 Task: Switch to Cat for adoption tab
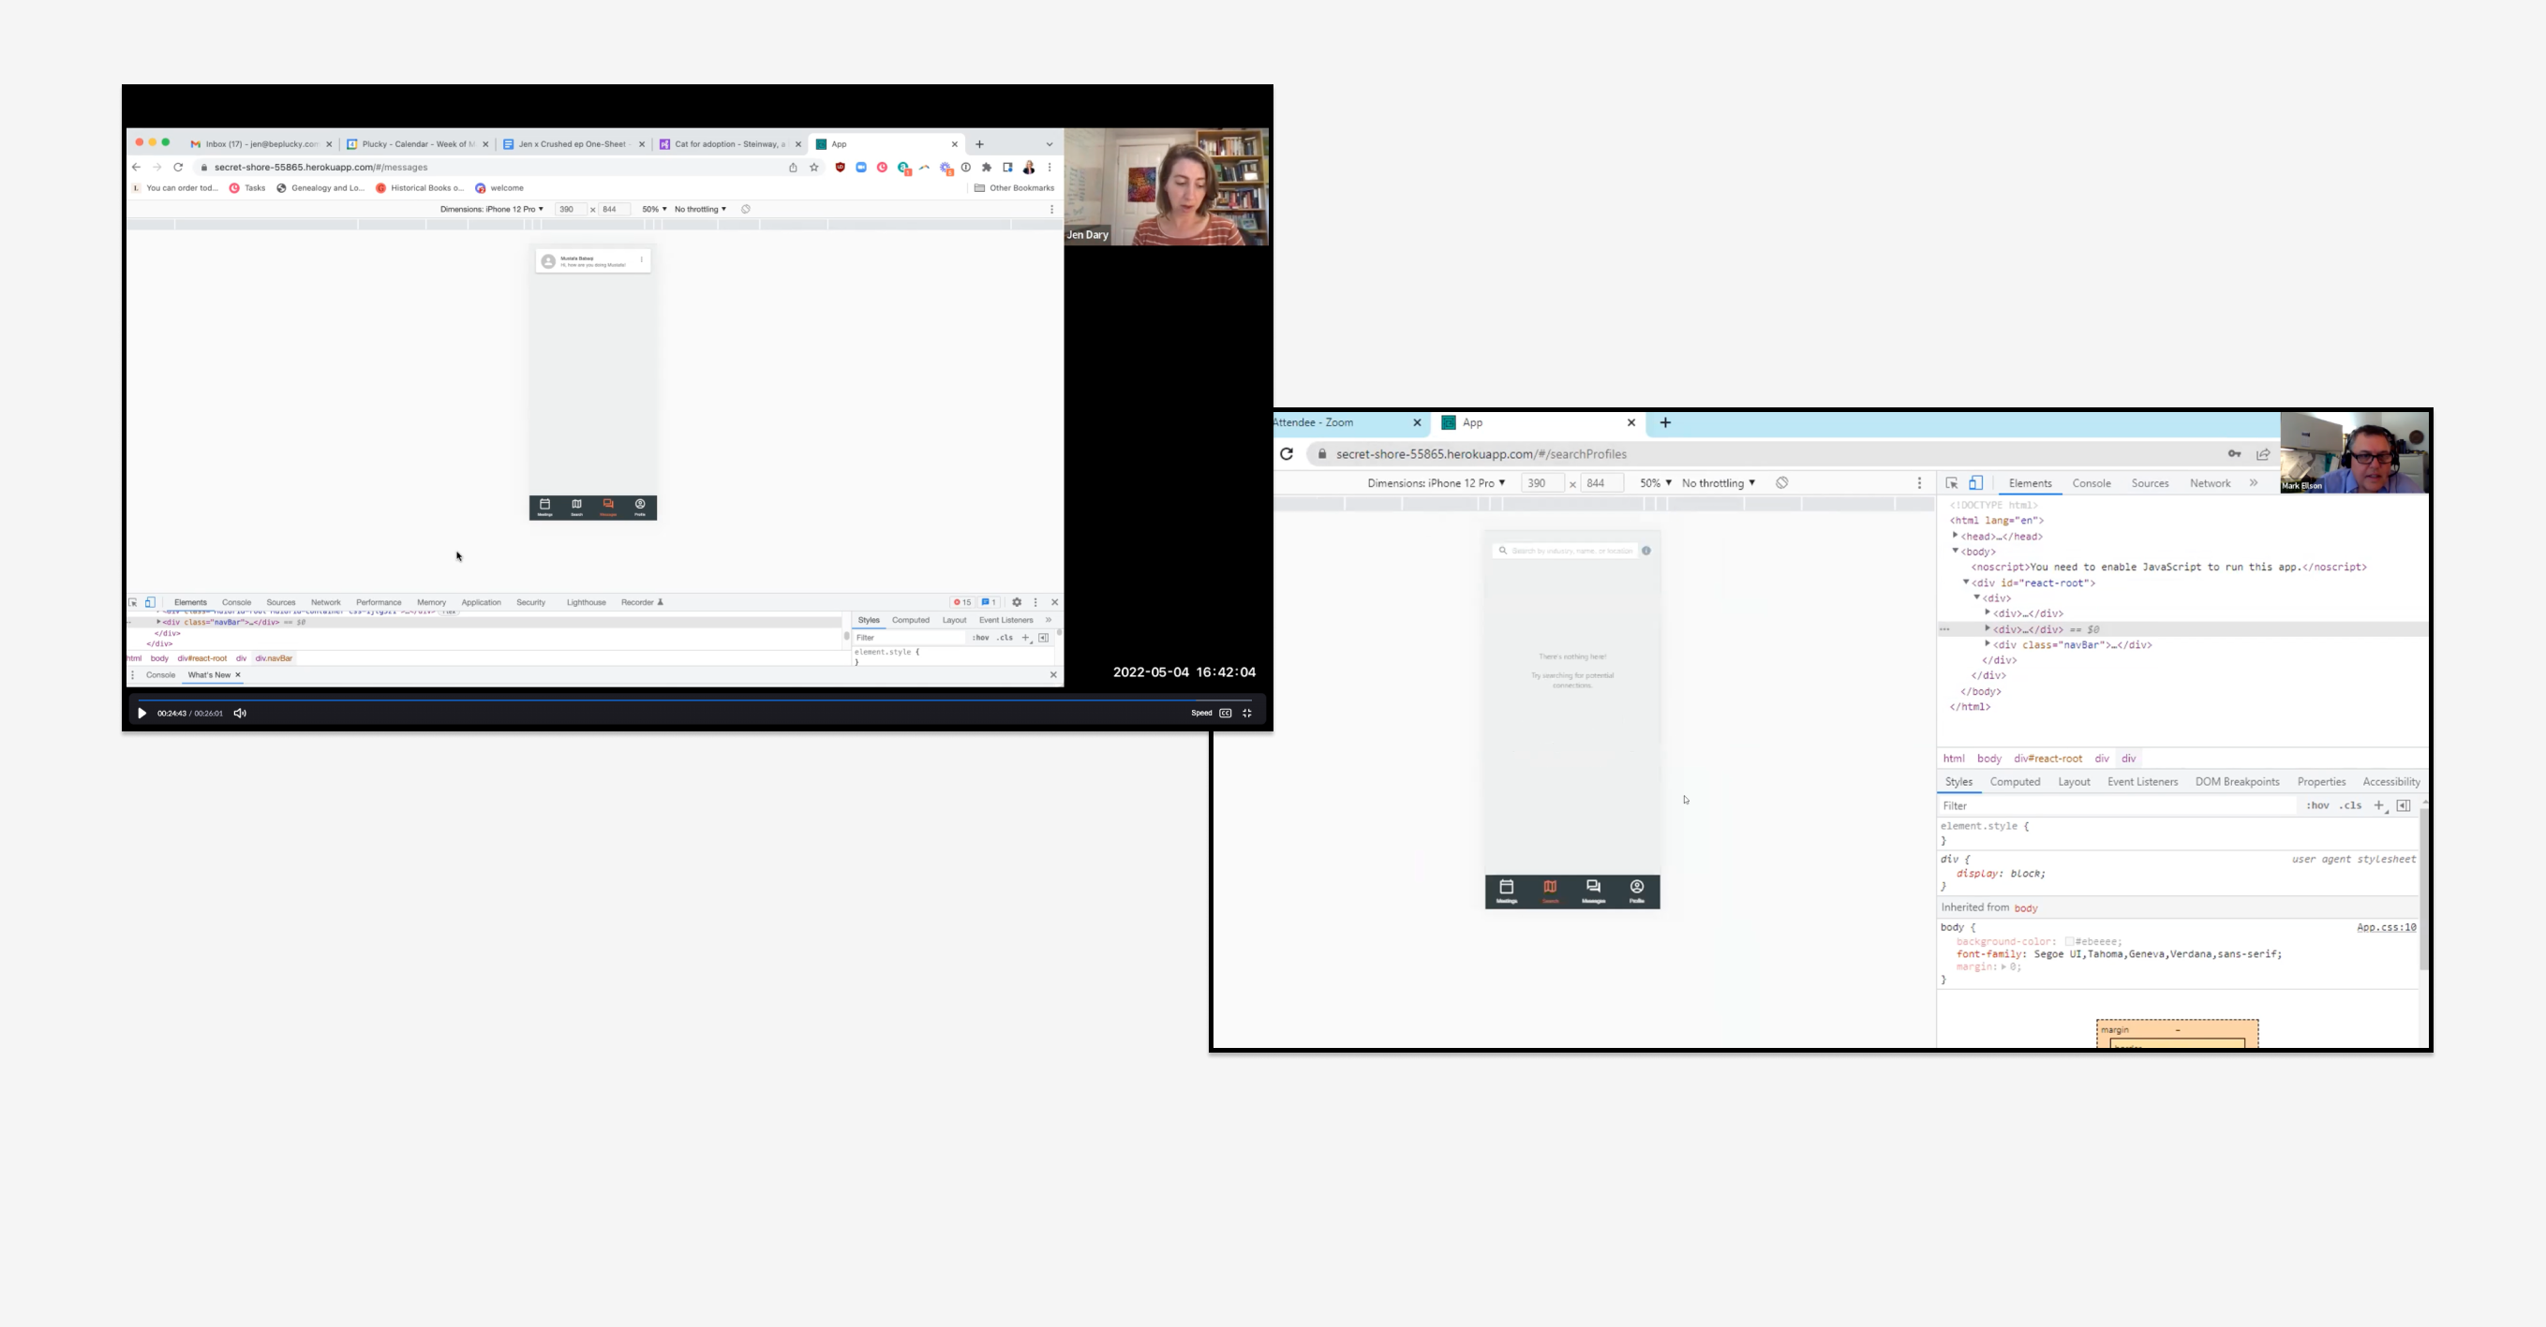[729, 144]
